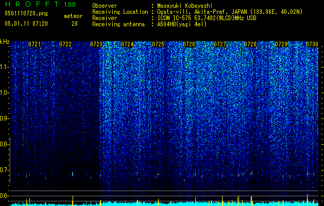
Task: Click the 0729 time marker
Action: 281,44
